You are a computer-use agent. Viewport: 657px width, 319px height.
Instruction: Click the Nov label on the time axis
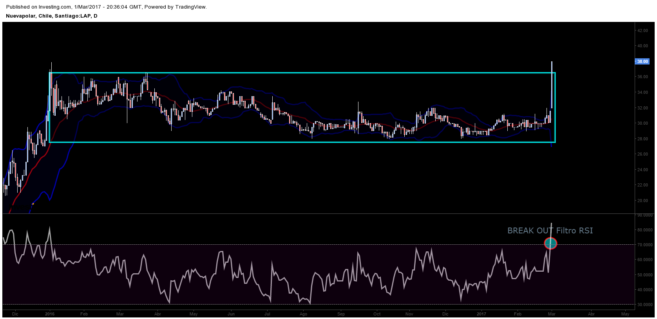tap(409, 314)
